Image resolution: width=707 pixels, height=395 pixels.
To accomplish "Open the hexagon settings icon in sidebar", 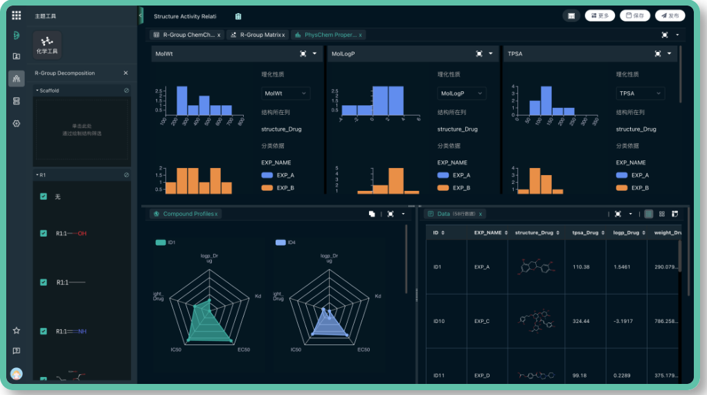I will coord(17,123).
